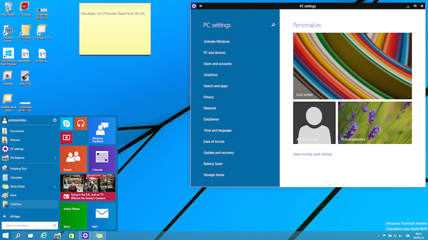Select the cartella senza titolo folder
Screen dimensions: 428x240
click(x=8, y=103)
